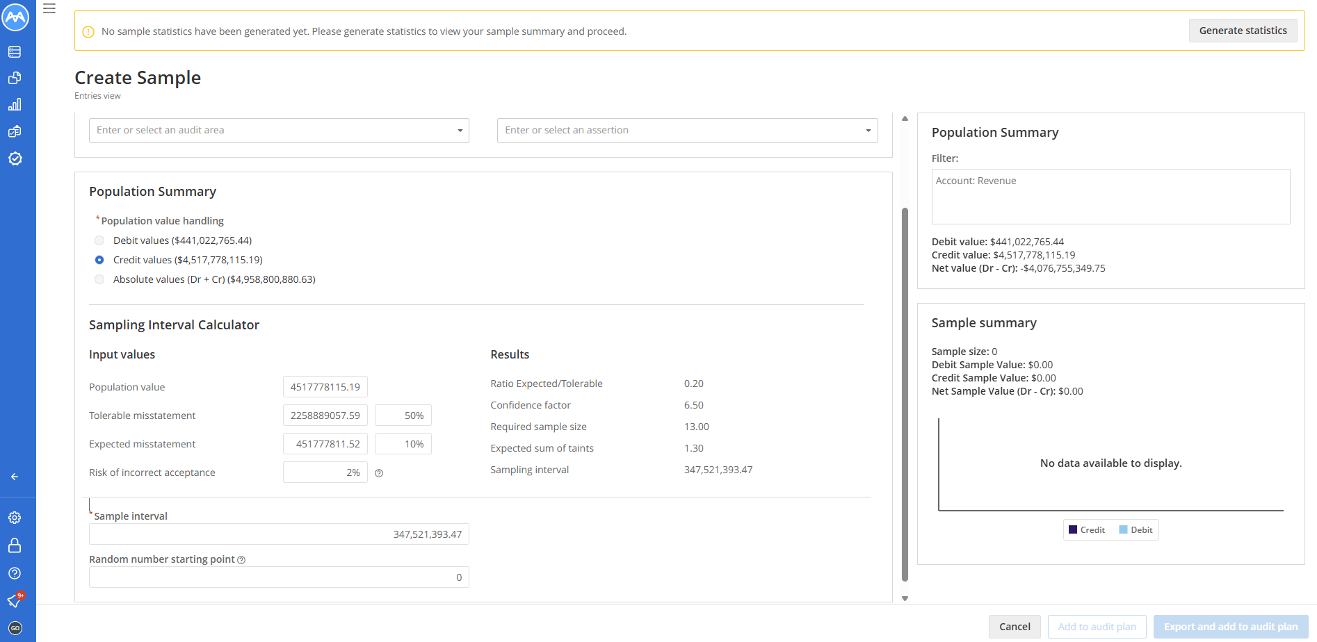Open the checkmark badge sidebar icon
This screenshot has height=642, width=1317.
pos(15,158)
